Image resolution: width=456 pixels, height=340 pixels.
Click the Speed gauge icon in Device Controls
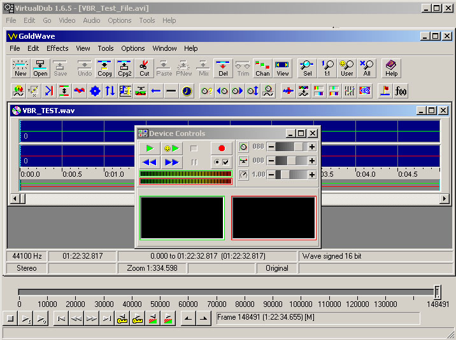(x=243, y=175)
